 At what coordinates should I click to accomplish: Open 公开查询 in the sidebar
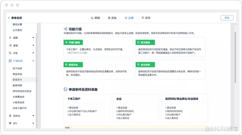[17, 30]
